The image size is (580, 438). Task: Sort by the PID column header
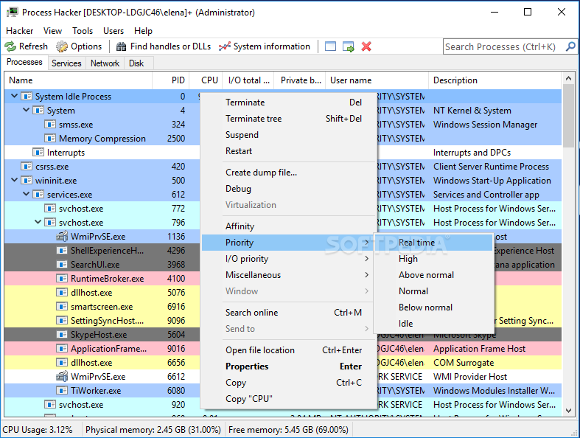(x=170, y=80)
